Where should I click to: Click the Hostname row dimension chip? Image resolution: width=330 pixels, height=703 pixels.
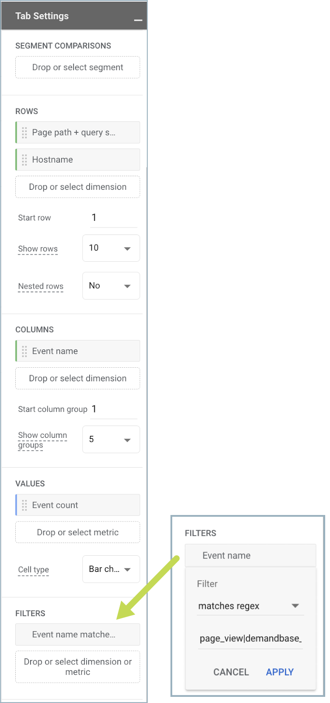pyautogui.click(x=78, y=160)
